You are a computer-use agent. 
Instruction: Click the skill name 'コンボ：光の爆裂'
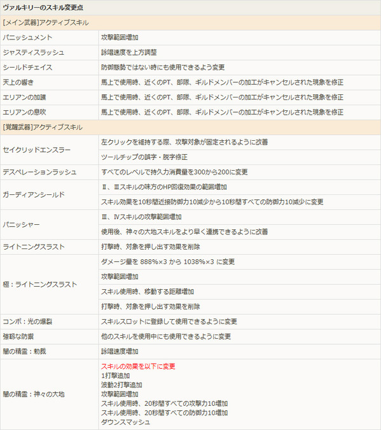click(27, 322)
